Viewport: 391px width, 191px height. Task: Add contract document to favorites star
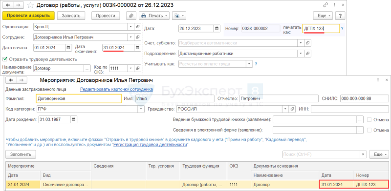coord(30,5)
